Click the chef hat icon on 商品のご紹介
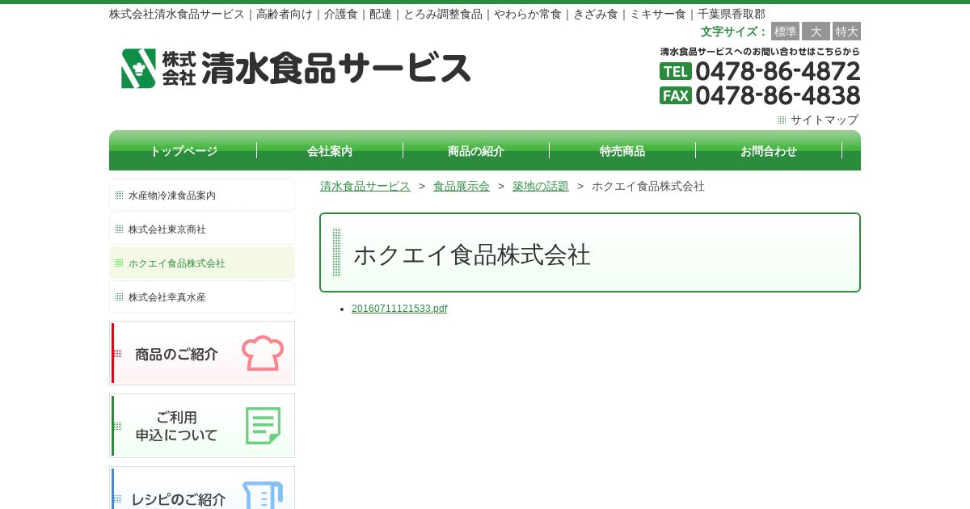970x509 pixels. tap(263, 353)
